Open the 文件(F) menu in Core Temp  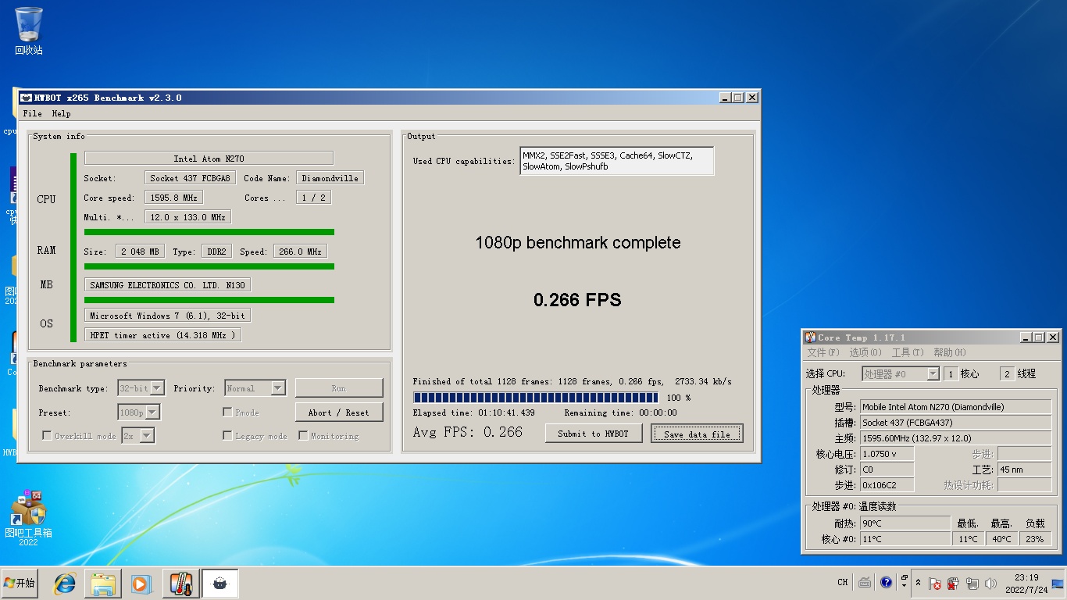[823, 352]
